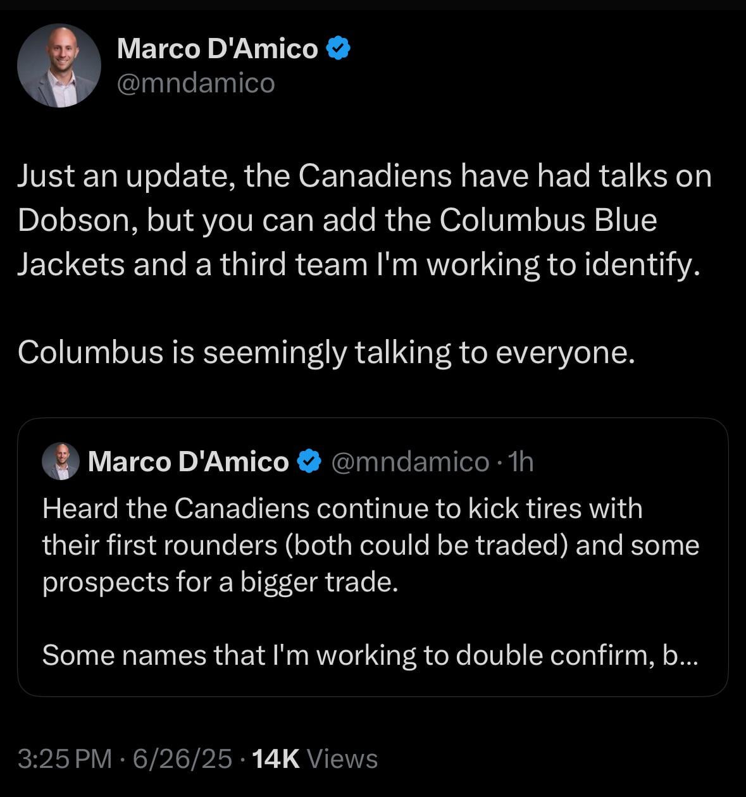Image resolution: width=746 pixels, height=797 pixels.
Task: Click the quoted tweet's Marco D'Amico name
Action: tap(188, 462)
